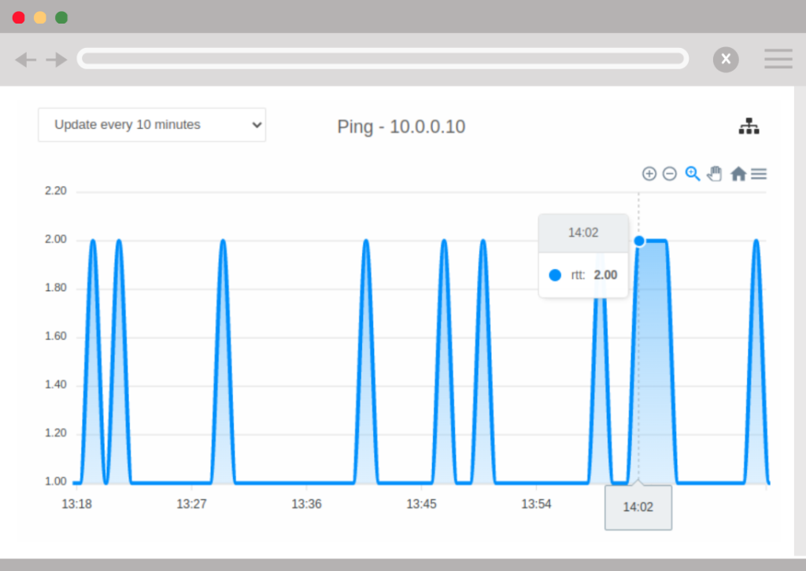Open the network sitemap icon near the title
The width and height of the screenshot is (806, 571).
tap(749, 126)
